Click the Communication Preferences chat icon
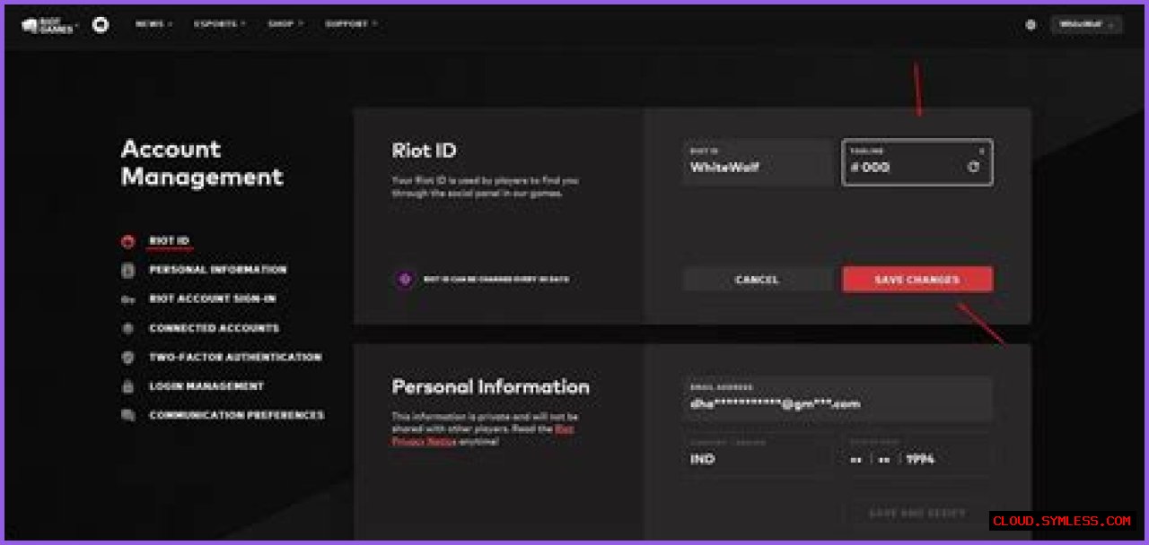Screen dimensions: 1149x545 coord(128,415)
